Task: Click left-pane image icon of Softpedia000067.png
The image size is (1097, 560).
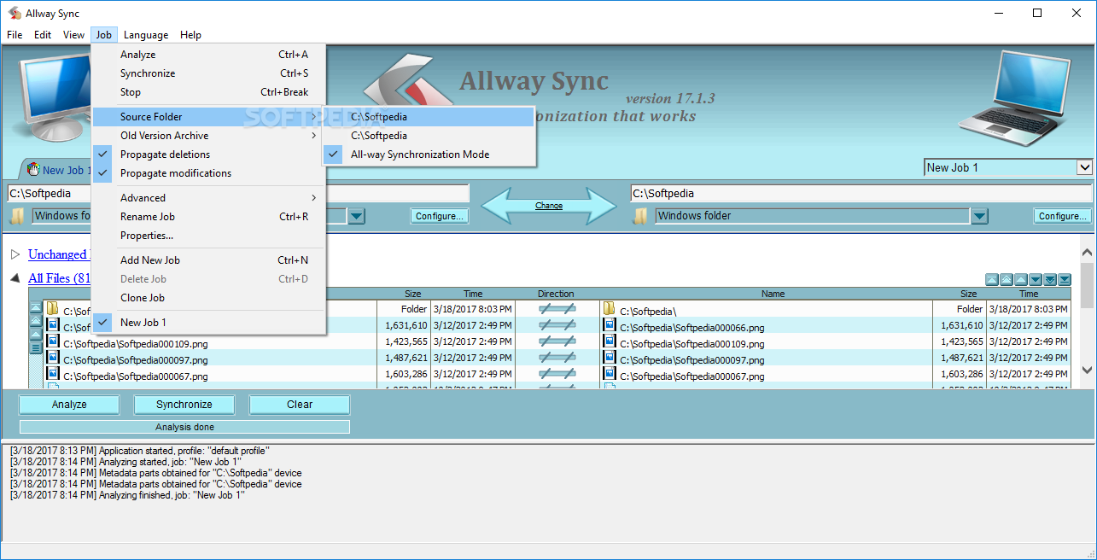Action: coord(53,373)
